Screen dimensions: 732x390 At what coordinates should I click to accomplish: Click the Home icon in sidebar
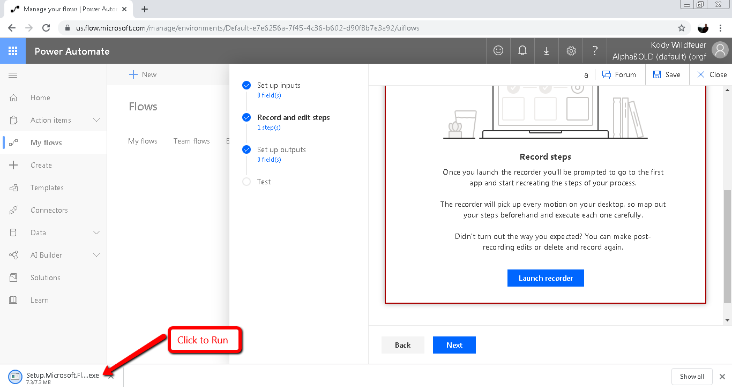13,97
